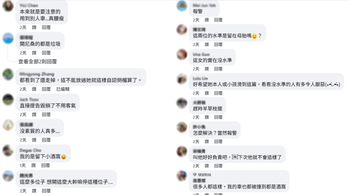Click Mingyong Zhang's avatar
347x195 pixels.
8,74
